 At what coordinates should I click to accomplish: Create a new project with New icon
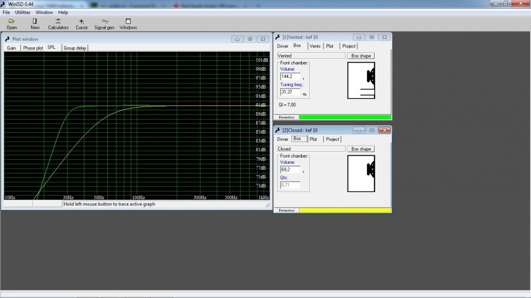coord(35,24)
